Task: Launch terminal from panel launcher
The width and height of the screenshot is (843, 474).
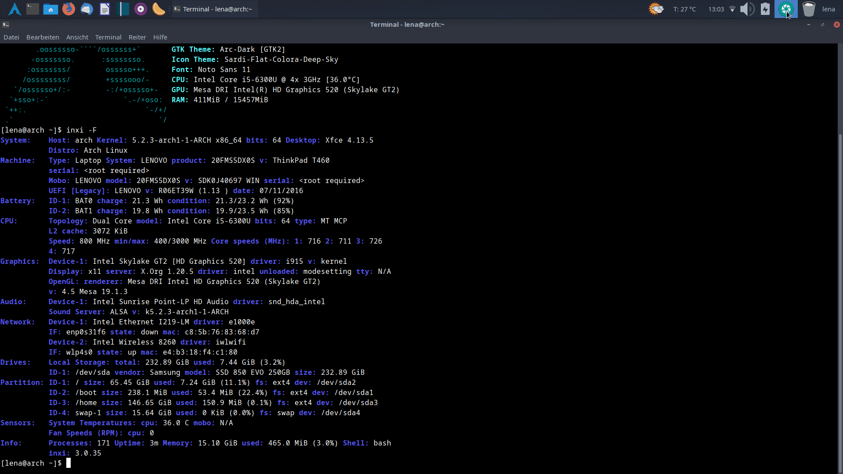Action: 32,9
